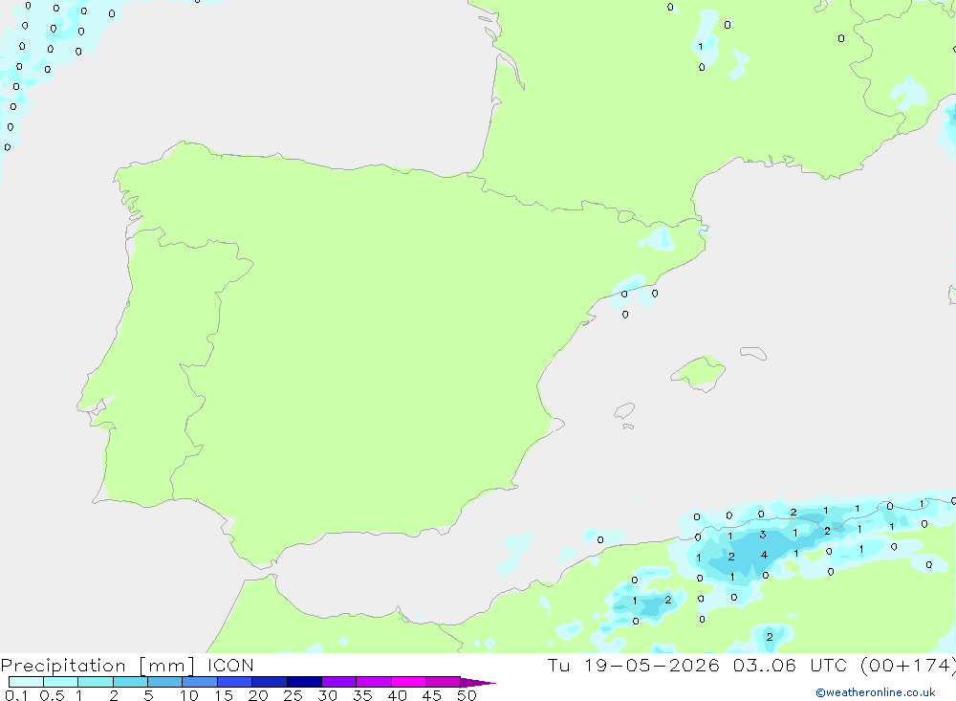The width and height of the screenshot is (956, 701).
Task: Click the "(00+174)" forecast hour text
Action: coord(907,666)
